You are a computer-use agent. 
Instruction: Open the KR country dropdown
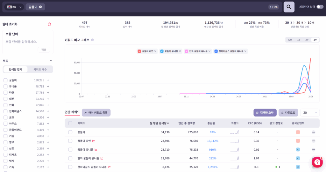point(14,7)
